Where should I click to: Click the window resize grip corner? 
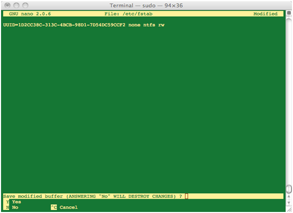click(289, 210)
